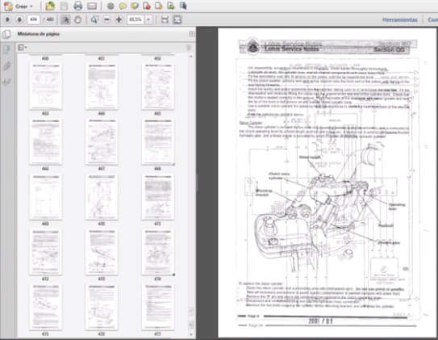
Task: Click the open file folder icon
Action: pos(50,6)
